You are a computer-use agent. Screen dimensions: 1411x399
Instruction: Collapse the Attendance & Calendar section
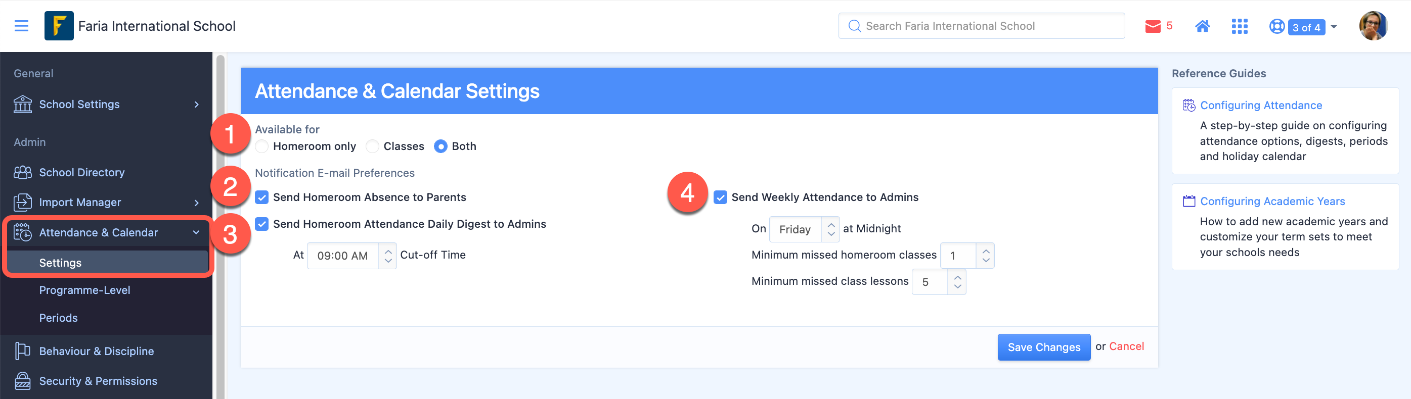[196, 233]
